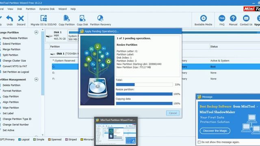Choose Set Partition as Logical
The height and width of the screenshot is (146, 260).
(x=16, y=72)
